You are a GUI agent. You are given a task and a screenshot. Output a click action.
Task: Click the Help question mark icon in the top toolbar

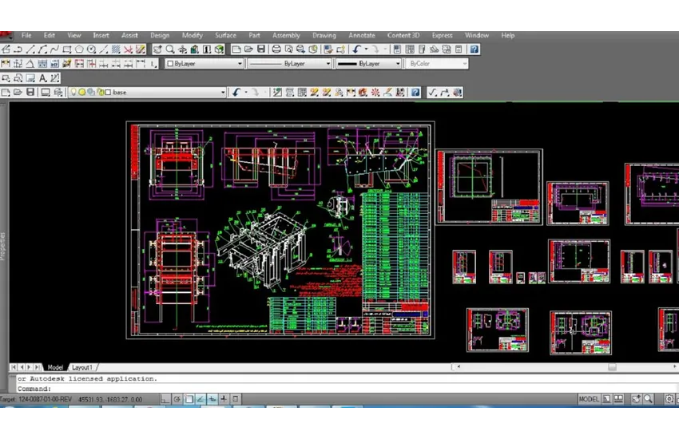click(x=474, y=49)
